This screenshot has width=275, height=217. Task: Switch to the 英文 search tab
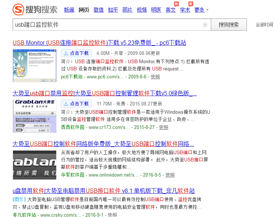170,10
